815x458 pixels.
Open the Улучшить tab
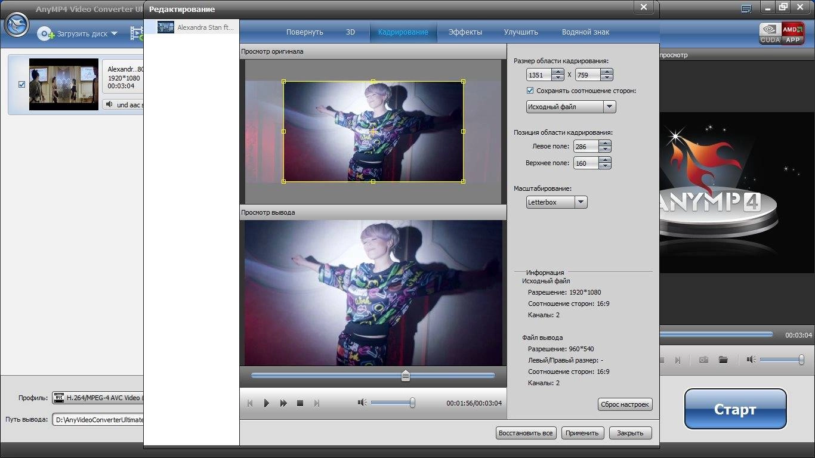(521, 32)
